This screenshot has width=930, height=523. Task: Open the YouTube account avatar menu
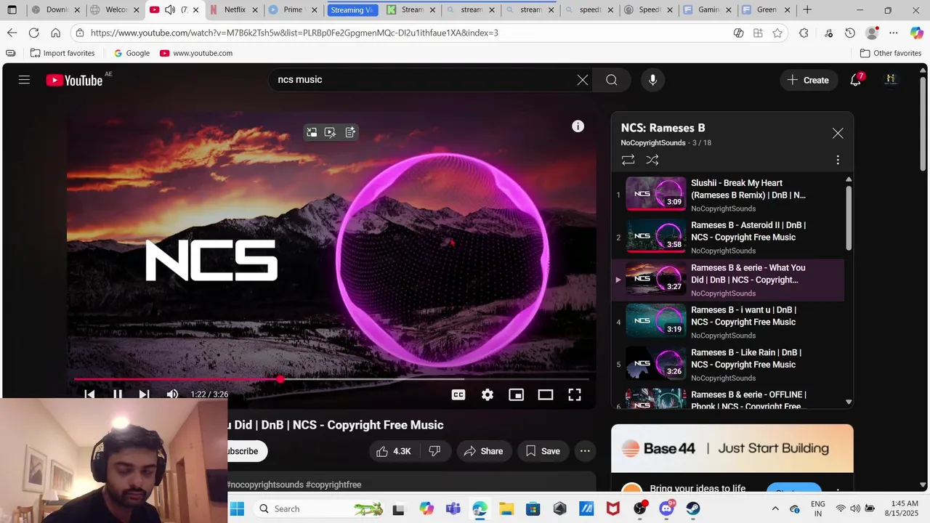pyautogui.click(x=891, y=80)
